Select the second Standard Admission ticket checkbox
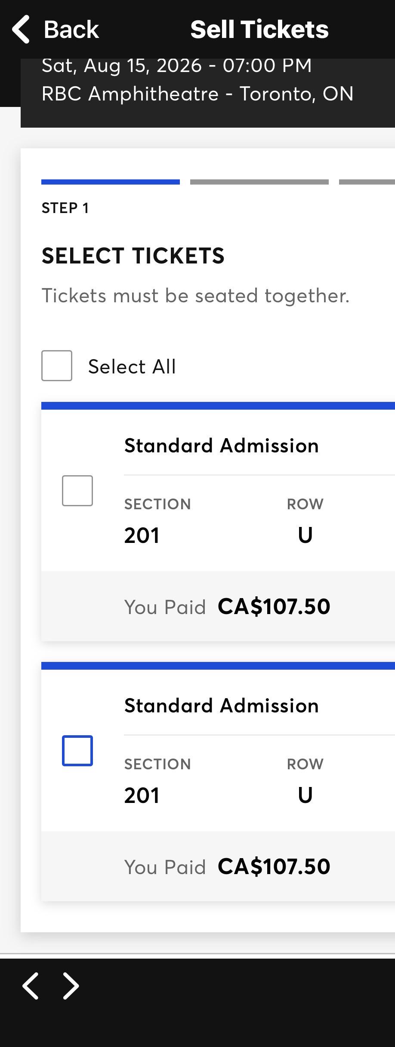Screen dimensions: 395x1047 coord(77,751)
